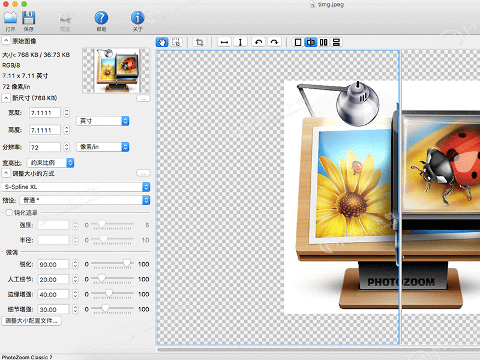Select the crop tool
The image size is (480, 360).
click(200, 42)
